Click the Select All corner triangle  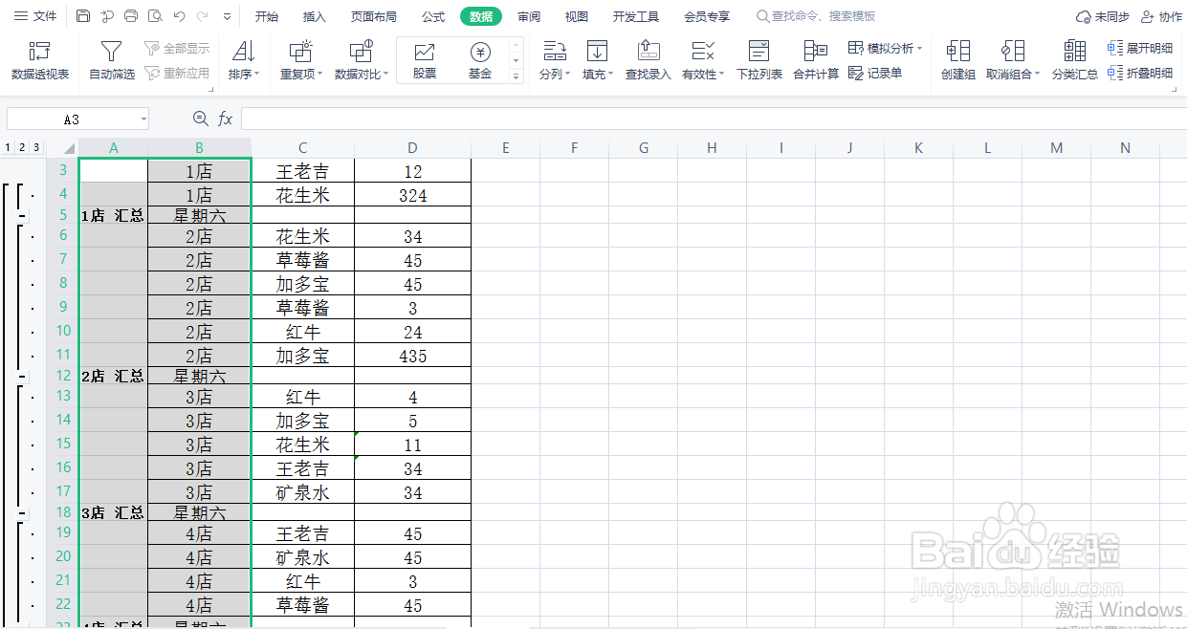click(x=68, y=148)
